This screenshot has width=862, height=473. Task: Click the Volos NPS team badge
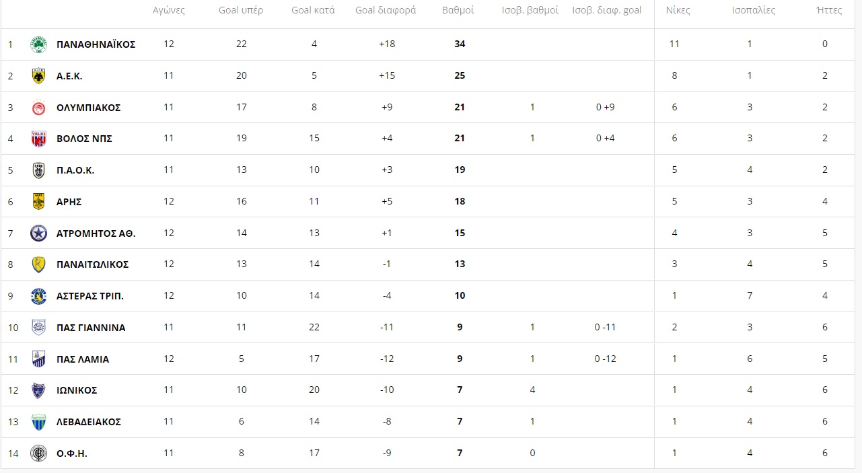(38, 139)
